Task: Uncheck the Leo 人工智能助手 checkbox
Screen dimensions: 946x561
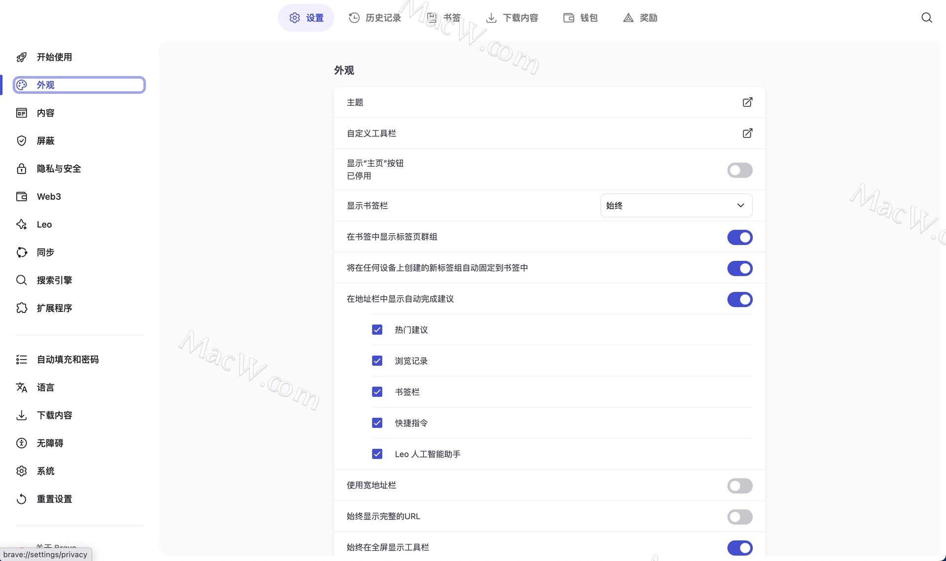Action: coord(377,454)
